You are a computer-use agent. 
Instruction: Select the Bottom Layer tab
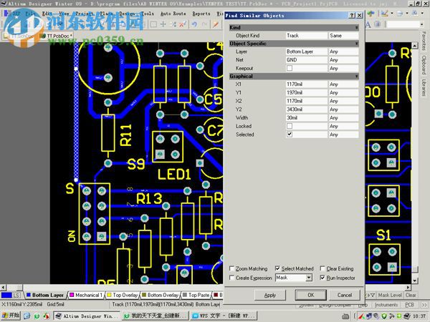[x=45, y=295]
